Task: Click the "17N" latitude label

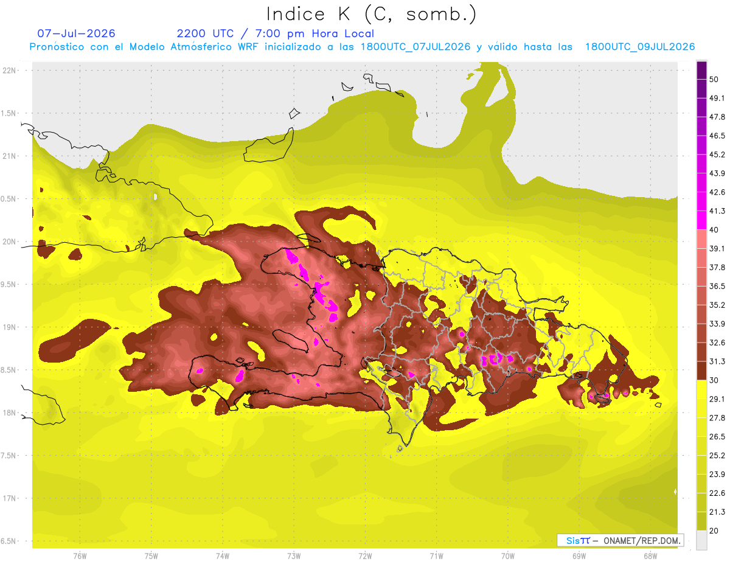Action: tap(9, 498)
